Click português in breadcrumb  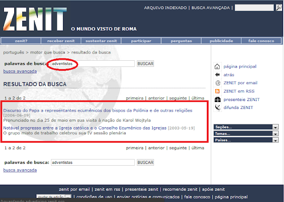[14, 52]
